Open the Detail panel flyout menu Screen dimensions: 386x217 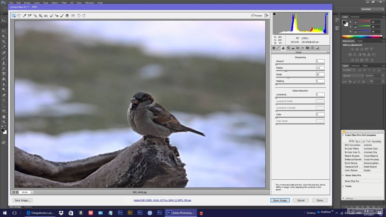pos(328,52)
